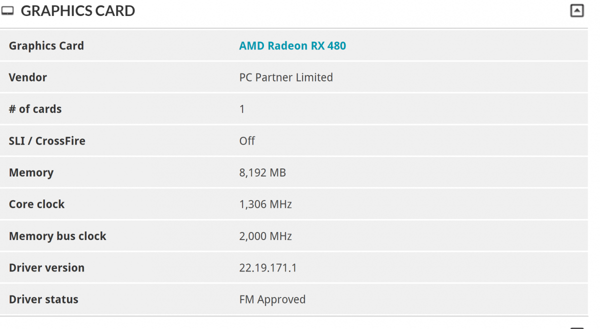The height and width of the screenshot is (329, 600).
Task: Click the Vendor row label
Action: tap(28, 77)
